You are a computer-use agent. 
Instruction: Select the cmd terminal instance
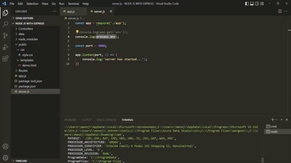(277, 126)
